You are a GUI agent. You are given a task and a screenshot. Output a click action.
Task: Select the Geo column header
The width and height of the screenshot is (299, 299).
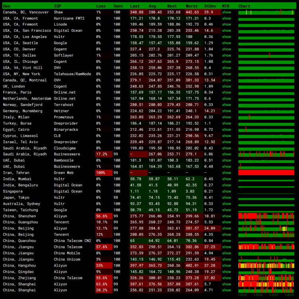(x=7, y=6)
